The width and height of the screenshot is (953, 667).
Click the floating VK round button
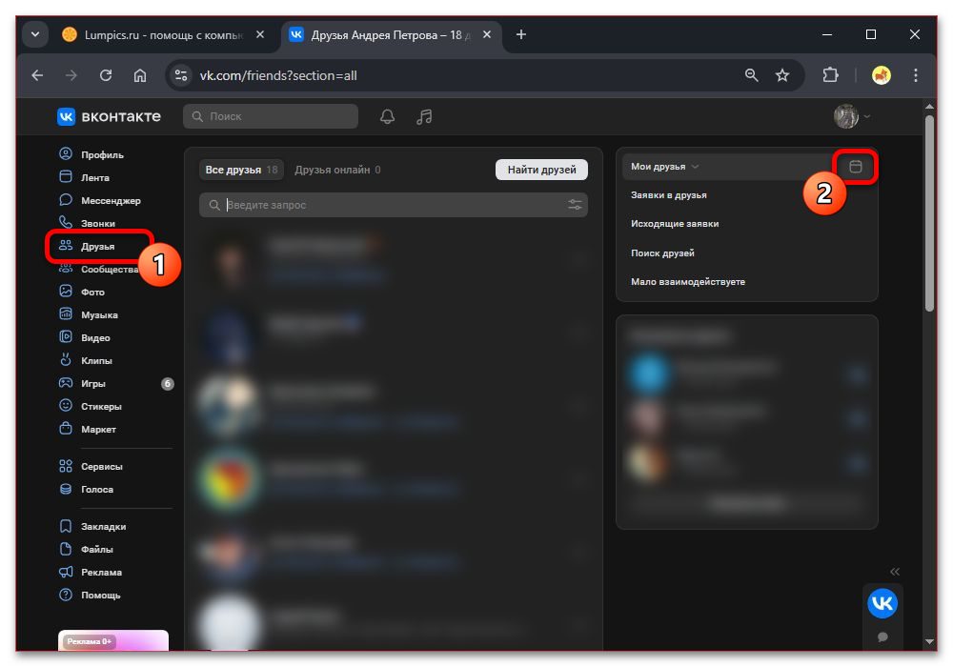[882, 603]
